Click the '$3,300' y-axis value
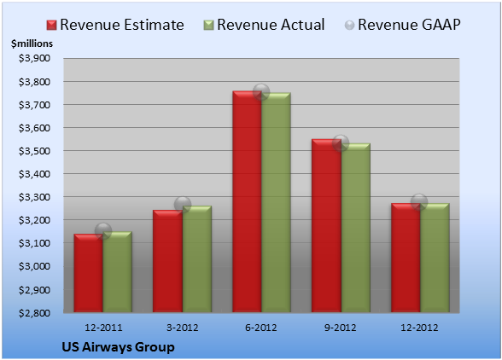Viewport: 502px width, 360px height. 34,197
